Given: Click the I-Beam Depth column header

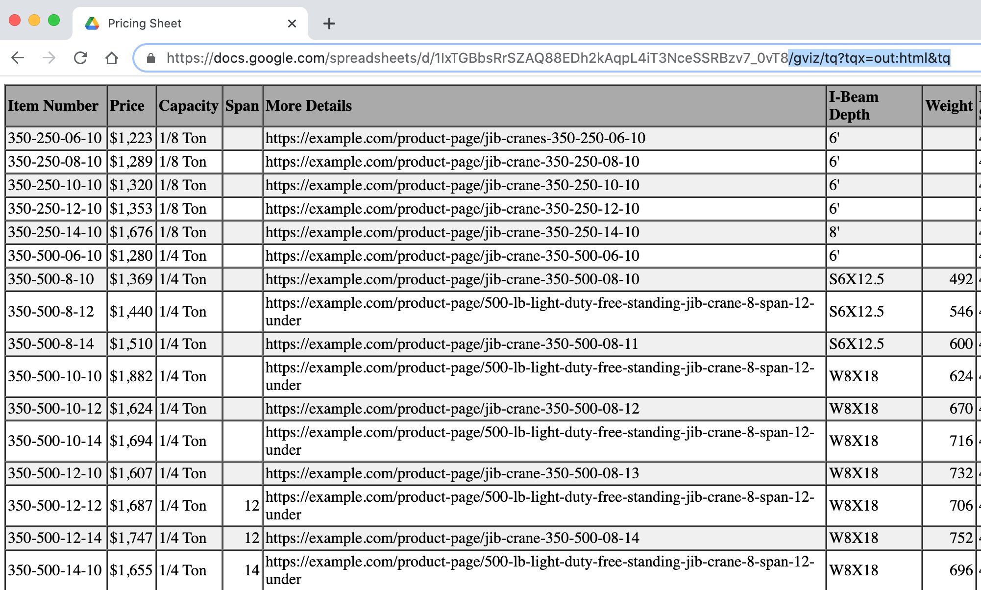Looking at the screenshot, I should [x=854, y=106].
